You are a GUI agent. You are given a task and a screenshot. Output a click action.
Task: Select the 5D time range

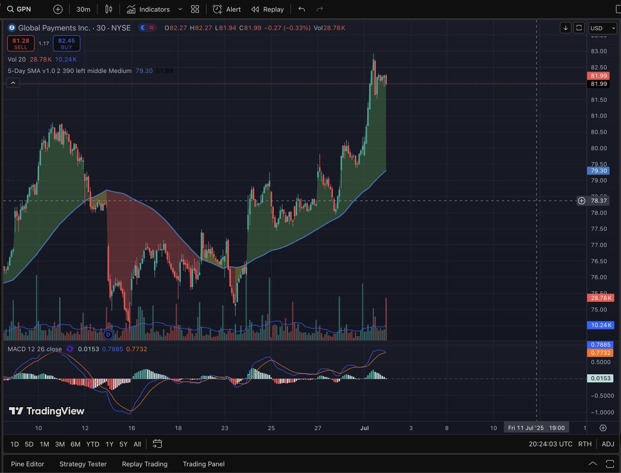[x=29, y=444]
